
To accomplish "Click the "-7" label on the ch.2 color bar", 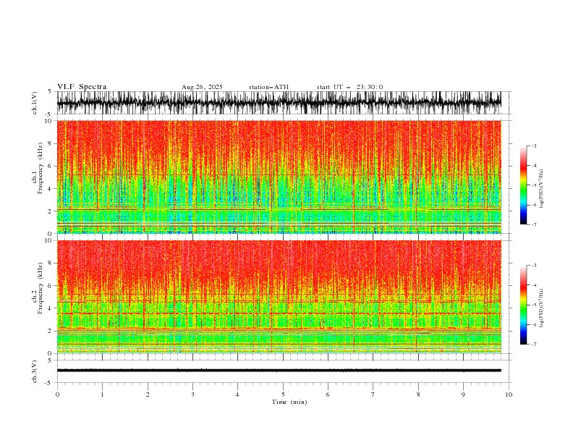I will point(534,344).
